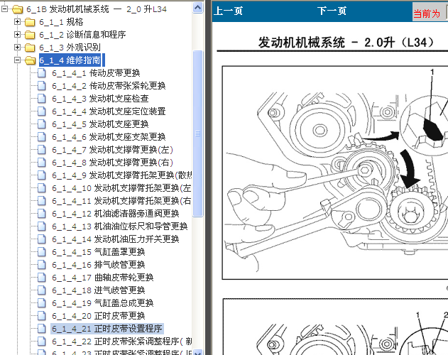Click the page icon of 6_1_4_1 传动皮带更换

(x=42, y=73)
